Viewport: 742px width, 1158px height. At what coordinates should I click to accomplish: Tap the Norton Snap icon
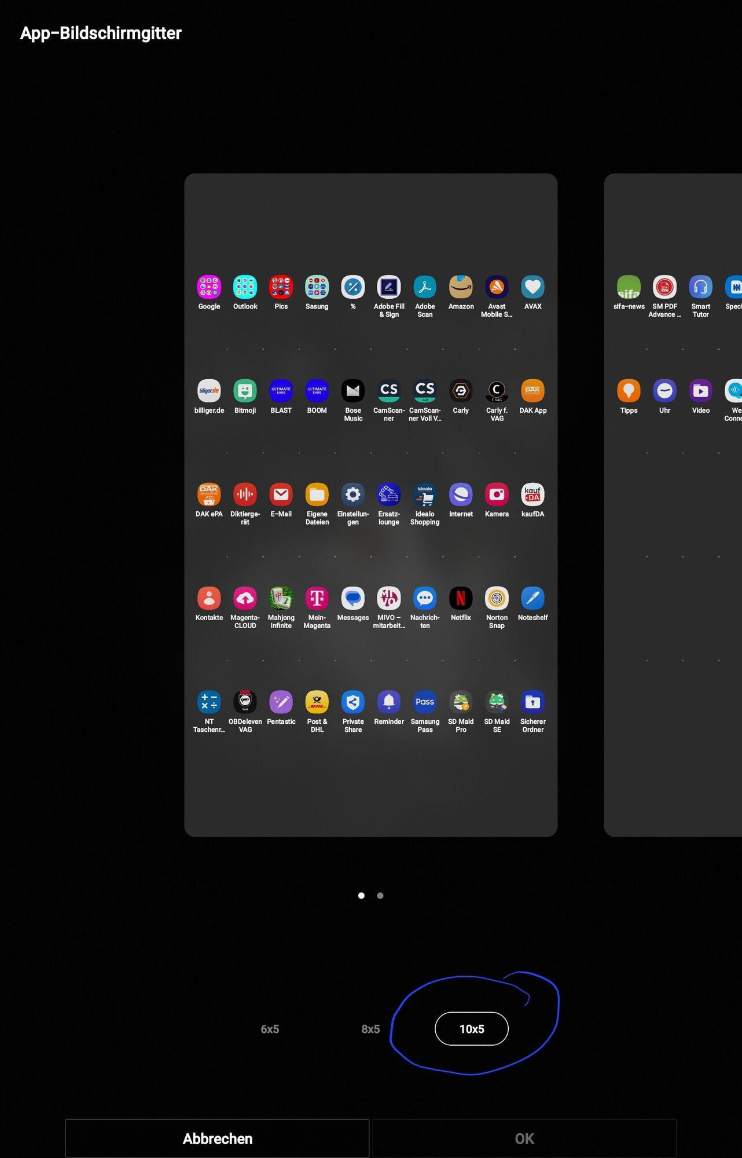pos(497,598)
